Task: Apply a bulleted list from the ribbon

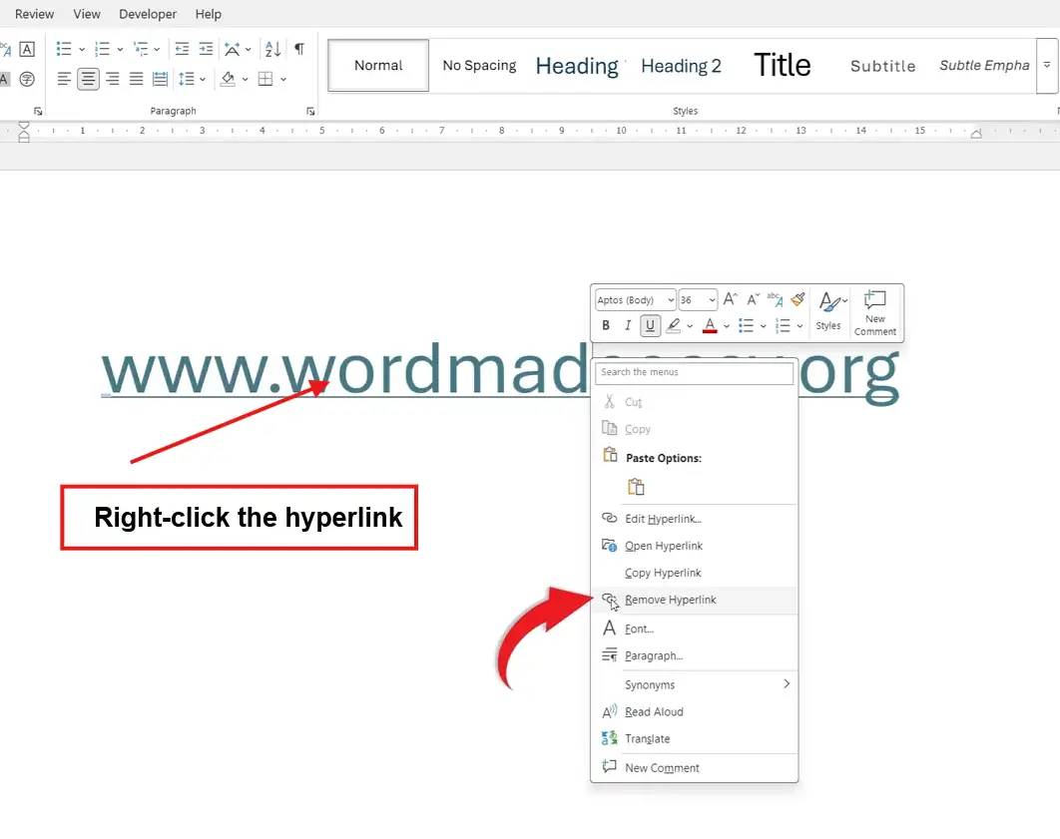Action: 64,49
